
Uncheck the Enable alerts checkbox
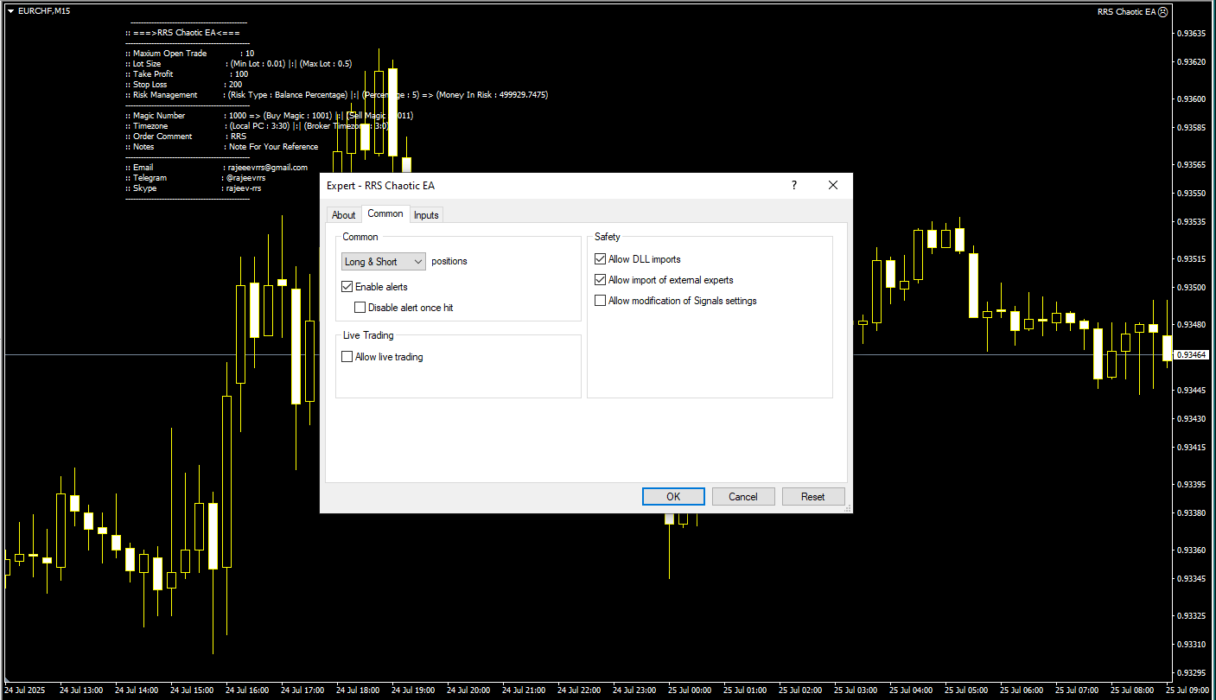point(347,287)
